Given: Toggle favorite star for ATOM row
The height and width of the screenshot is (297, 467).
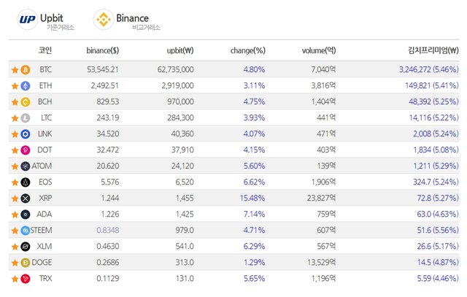Looking at the screenshot, I should click(15, 166).
